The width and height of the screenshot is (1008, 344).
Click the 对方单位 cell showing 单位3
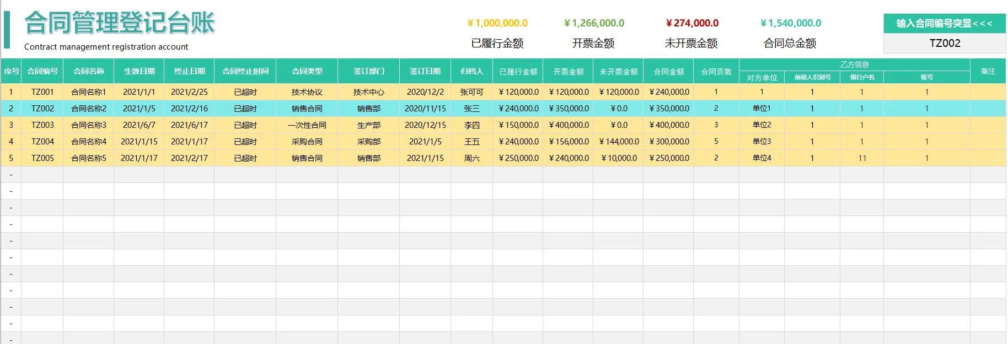pyautogui.click(x=762, y=142)
